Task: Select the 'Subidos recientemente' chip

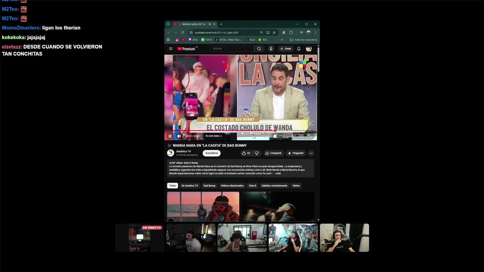Action: coord(274,185)
